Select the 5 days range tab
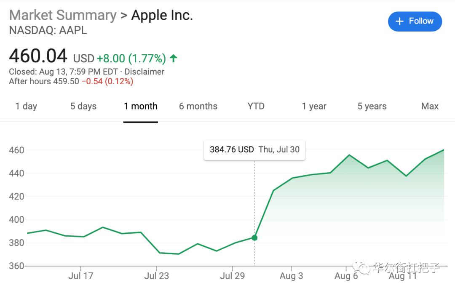Viewport: 455px width, 288px height. (83, 107)
